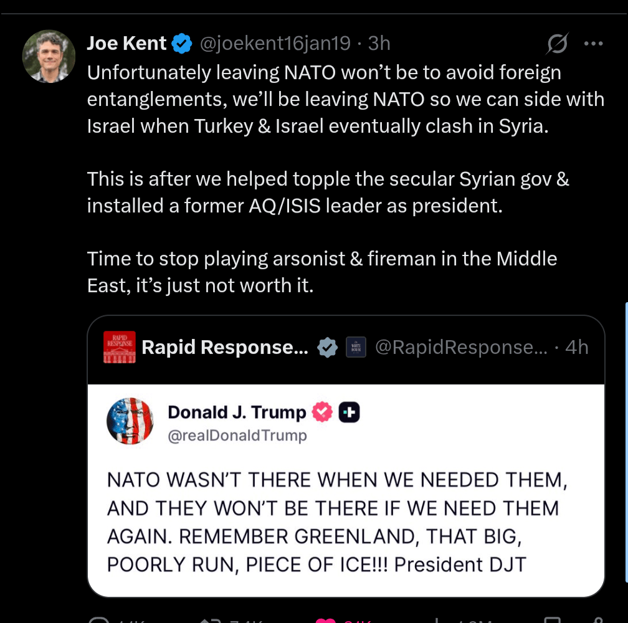The image size is (628, 623).
Task: Click Rapid Response's grey verified badge
Action: [328, 348]
